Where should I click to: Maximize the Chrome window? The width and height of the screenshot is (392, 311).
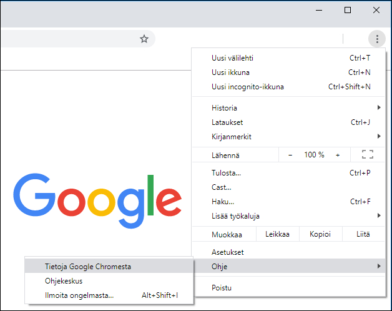[348, 10]
